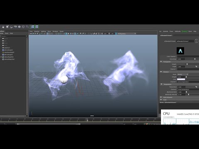199x149 pixels.
Task: Open the Attribute Editor Selected menu
Action: (165, 31)
